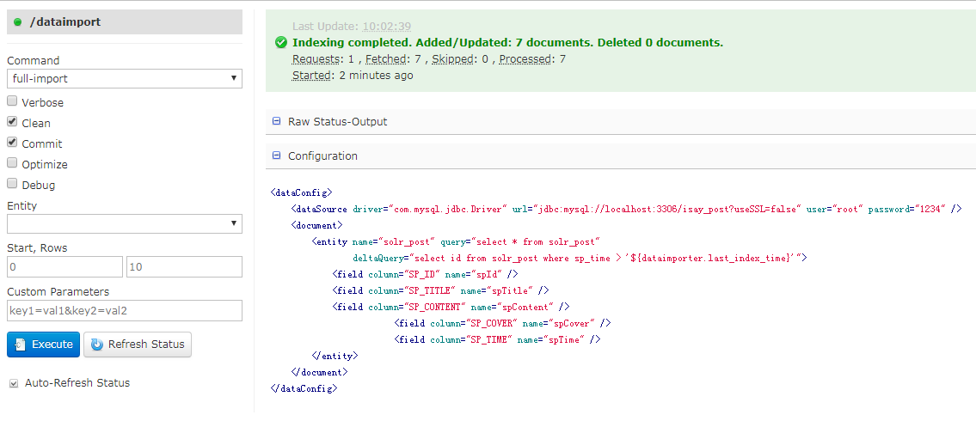Click the Optimize label text
Screen dimensions: 976x427
point(45,165)
